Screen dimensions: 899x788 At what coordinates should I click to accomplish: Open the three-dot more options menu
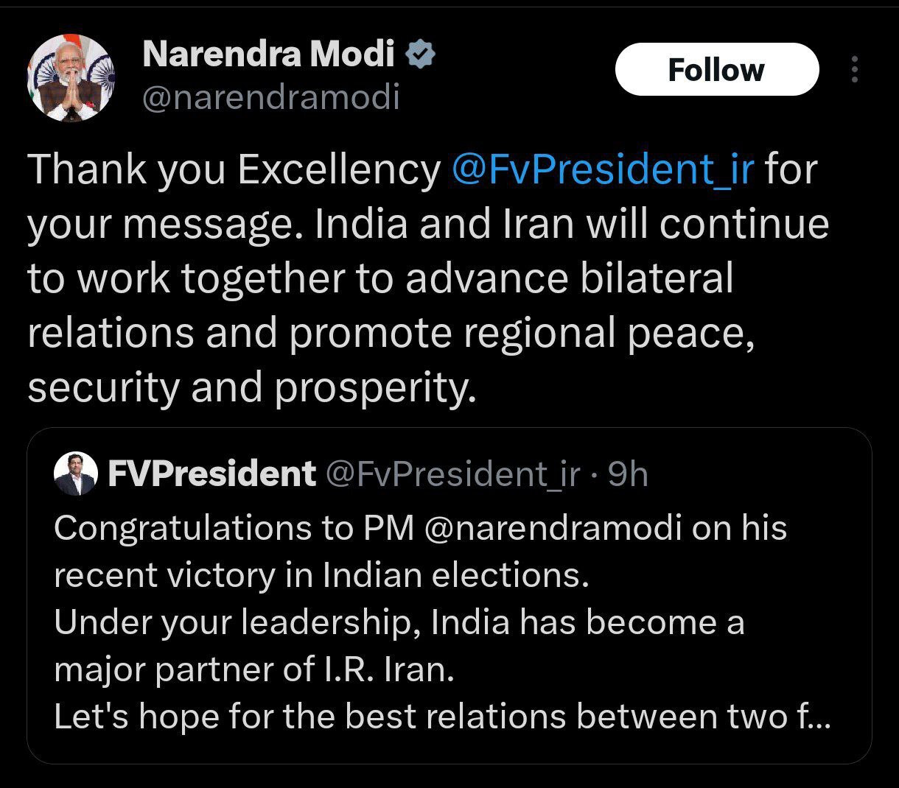click(855, 70)
